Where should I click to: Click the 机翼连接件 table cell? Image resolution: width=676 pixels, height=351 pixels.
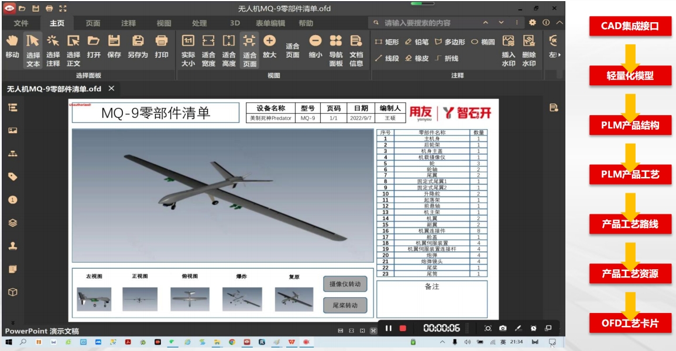[x=431, y=231]
